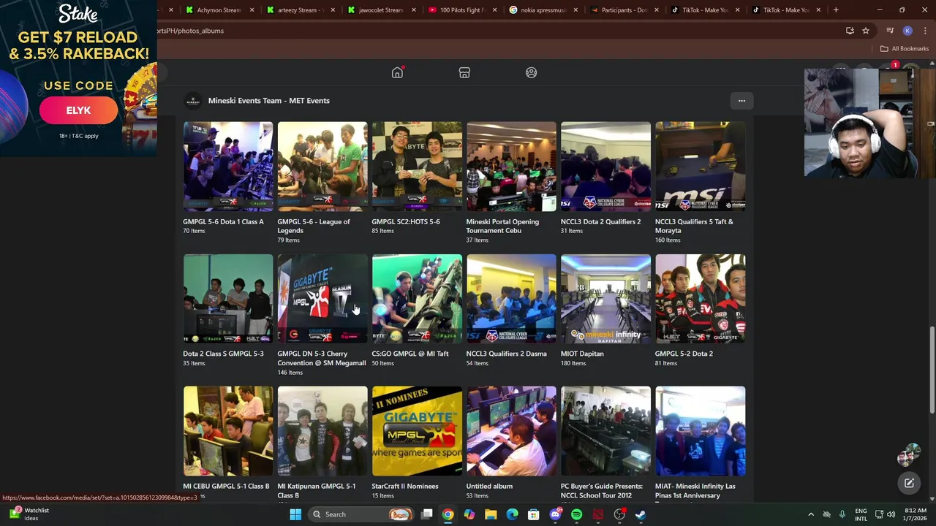The image size is (936, 526).
Task: Open the clock showing 8:12 AM
Action: [915, 514]
